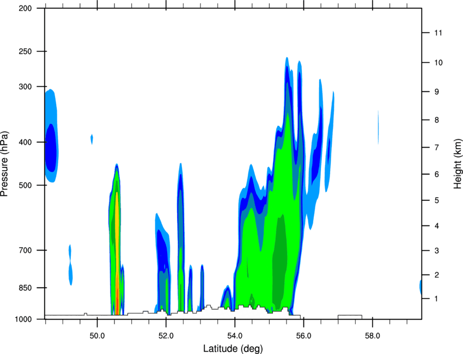Pick the 1 km height label
463x354 pixels.
[x=436, y=299]
